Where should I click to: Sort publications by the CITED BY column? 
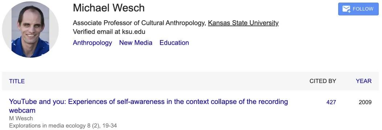click(323, 81)
